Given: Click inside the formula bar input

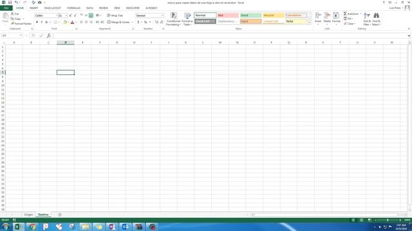Looking at the screenshot, I should pos(230,36).
